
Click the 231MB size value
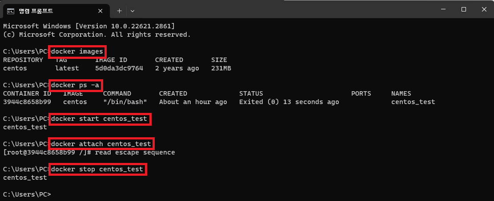(221, 68)
